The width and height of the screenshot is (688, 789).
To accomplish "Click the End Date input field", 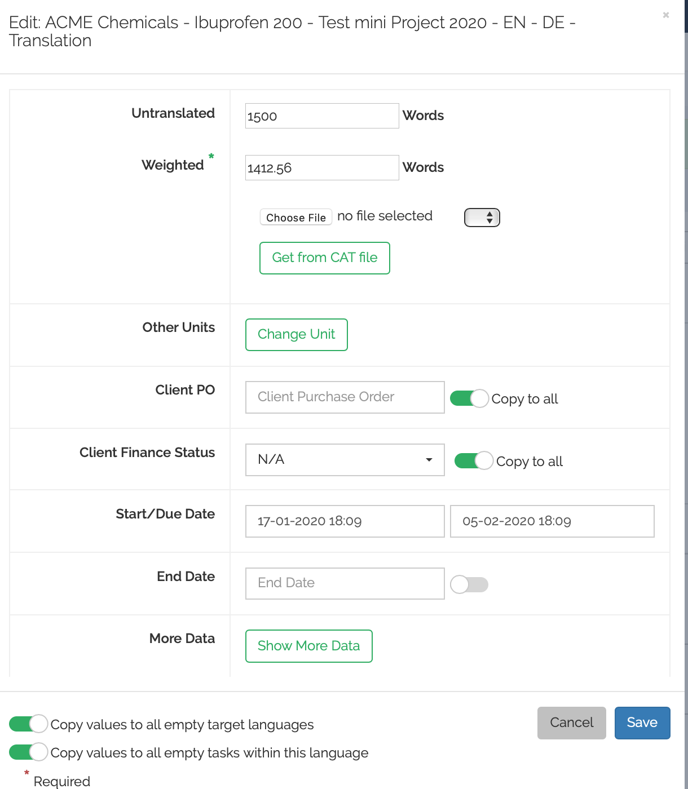I will click(345, 583).
